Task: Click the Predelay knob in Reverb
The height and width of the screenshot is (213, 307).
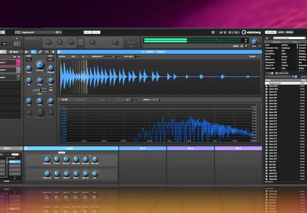Action: [47, 159]
